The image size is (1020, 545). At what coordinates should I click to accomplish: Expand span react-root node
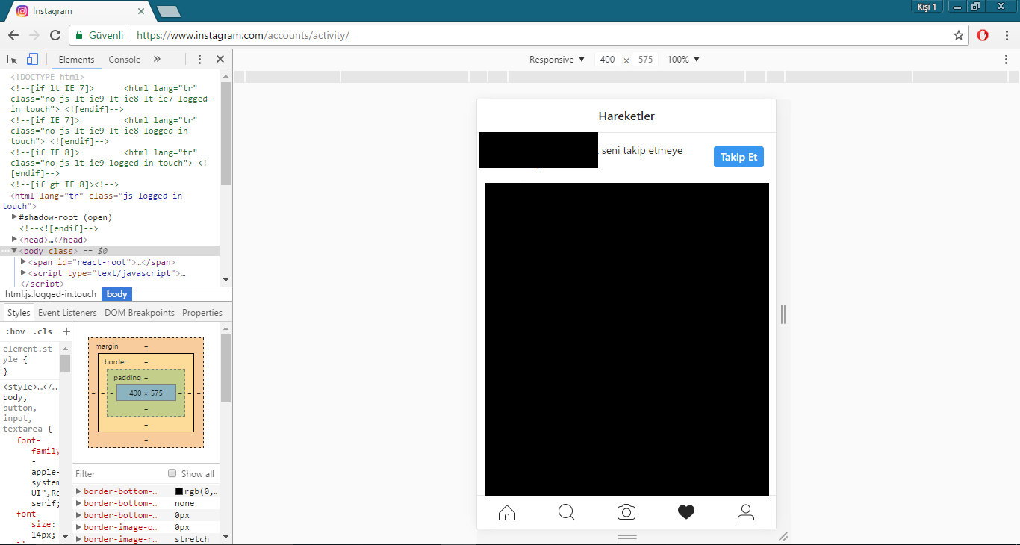click(x=23, y=262)
